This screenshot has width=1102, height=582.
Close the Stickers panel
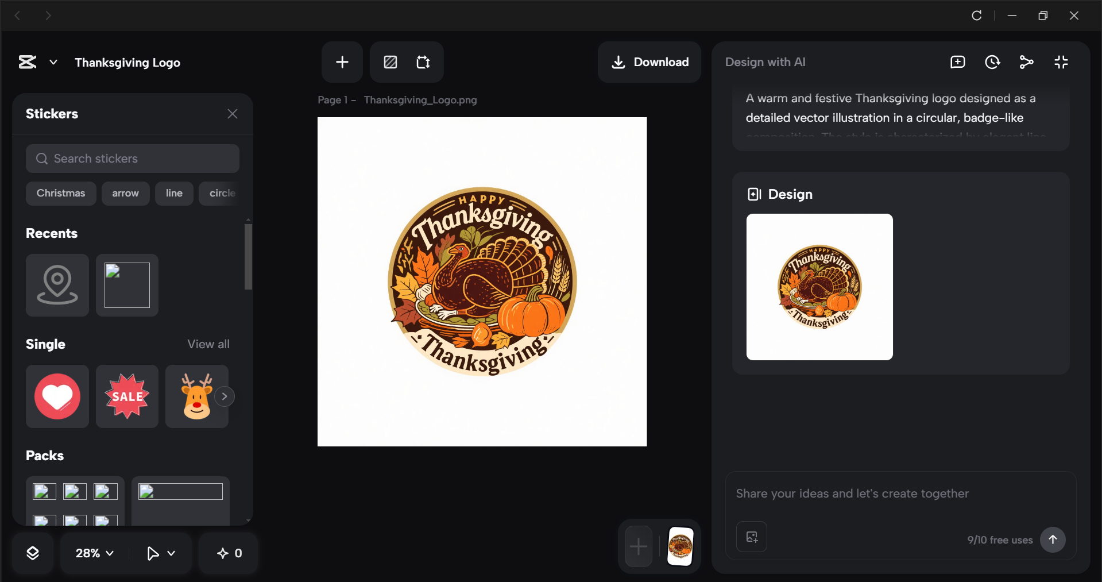pyautogui.click(x=233, y=113)
